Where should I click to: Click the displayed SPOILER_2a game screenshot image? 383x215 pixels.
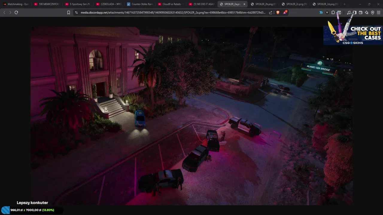(x=191, y=116)
